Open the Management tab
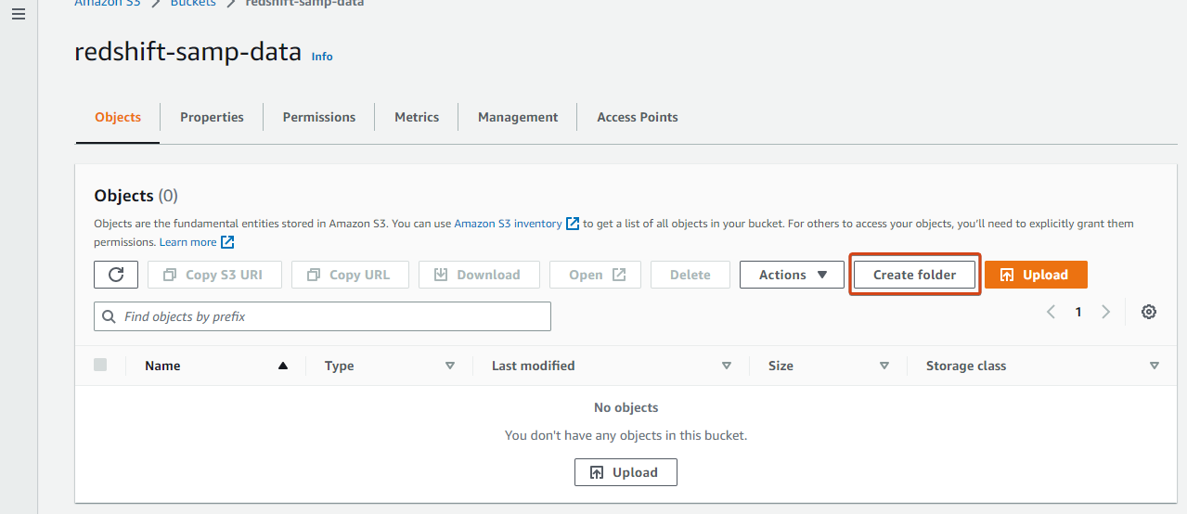Image resolution: width=1187 pixels, height=514 pixels. pyautogui.click(x=518, y=117)
